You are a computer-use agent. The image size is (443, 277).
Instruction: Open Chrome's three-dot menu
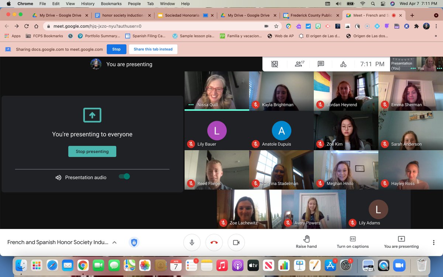[x=436, y=26]
